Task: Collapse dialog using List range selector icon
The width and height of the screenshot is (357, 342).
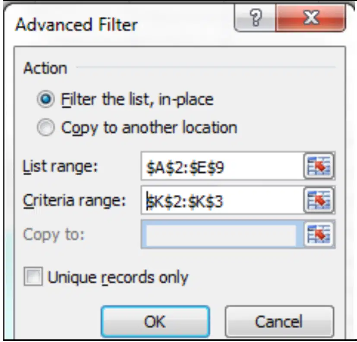Action: (x=319, y=166)
